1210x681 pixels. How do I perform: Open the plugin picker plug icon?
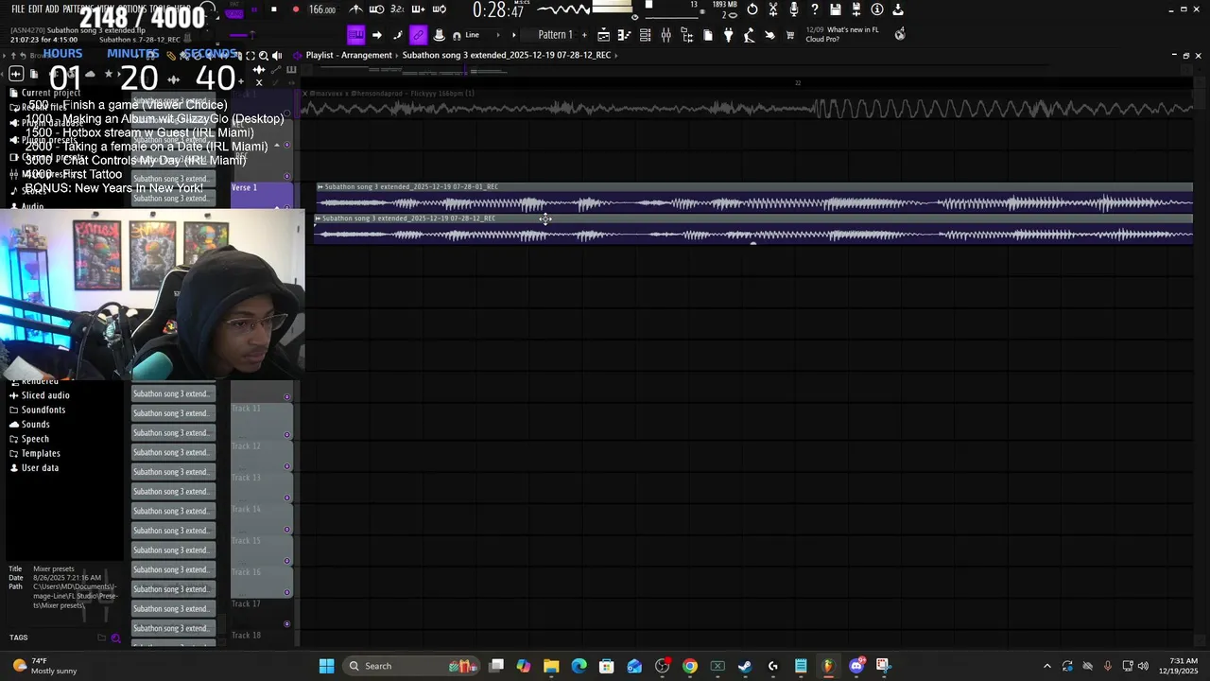(x=728, y=35)
